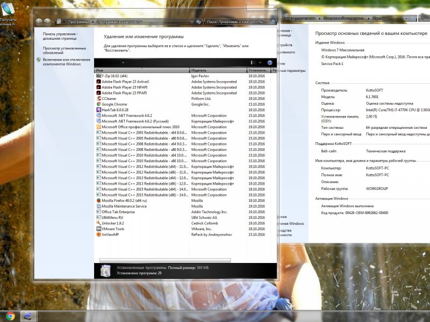Click the Adobe Flash Player 23 PPAPI icon

point(99,93)
